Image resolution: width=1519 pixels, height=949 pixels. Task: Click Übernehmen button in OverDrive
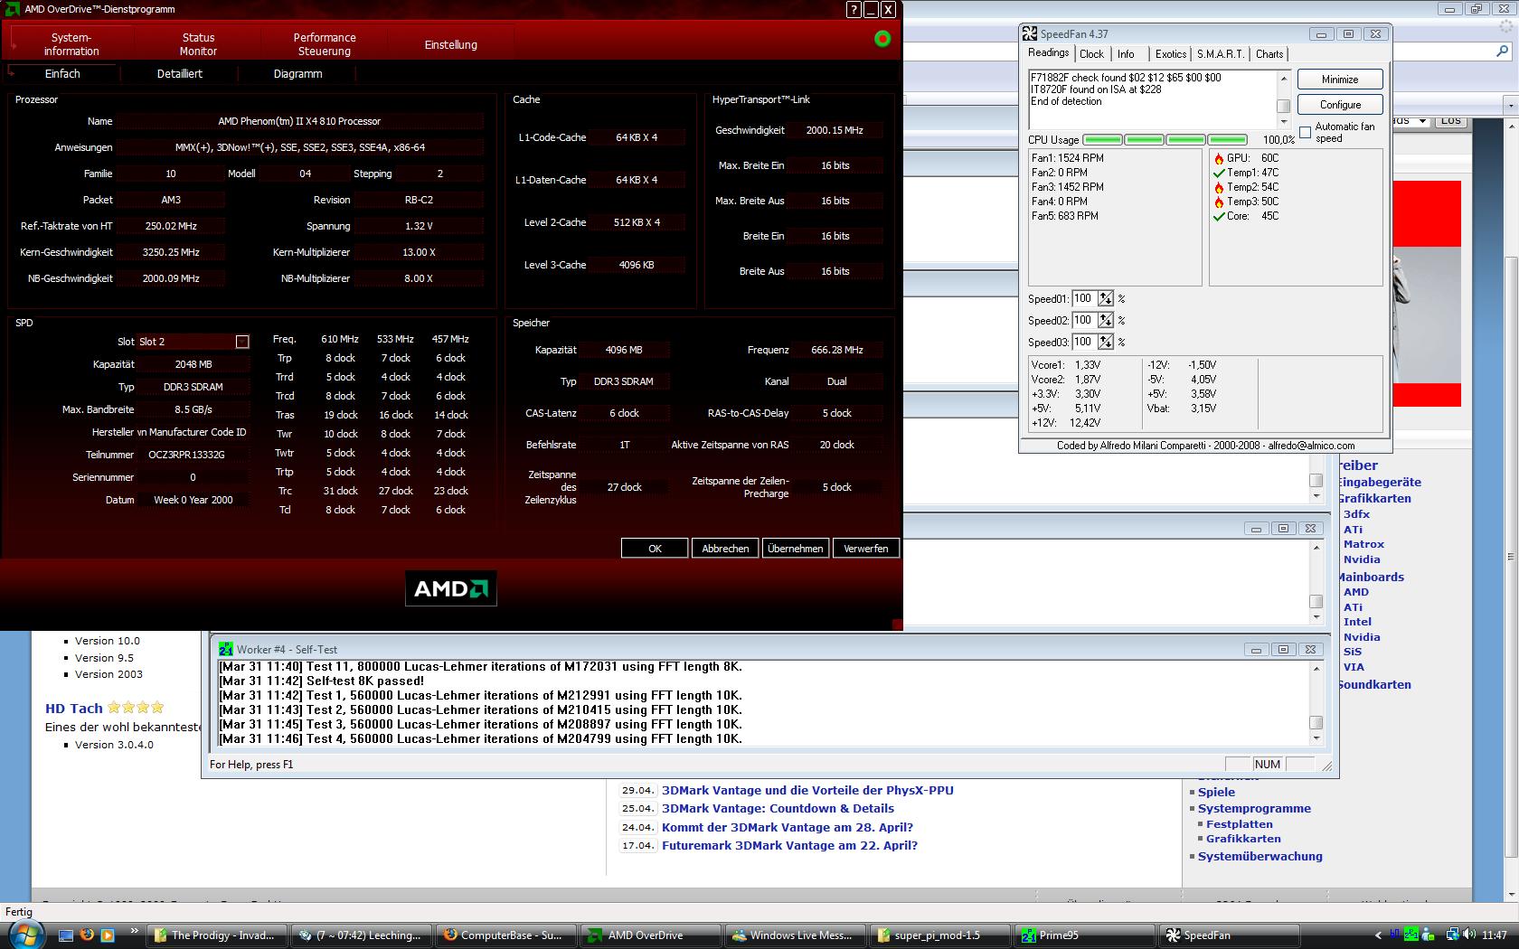point(796,549)
